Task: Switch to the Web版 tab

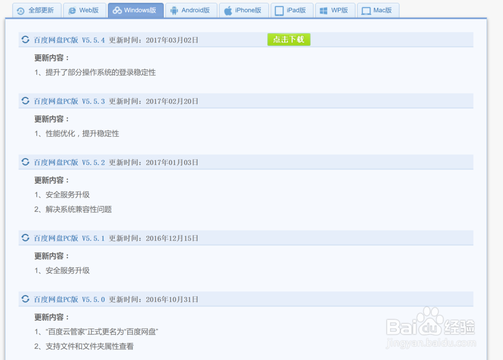Action: 85,10
